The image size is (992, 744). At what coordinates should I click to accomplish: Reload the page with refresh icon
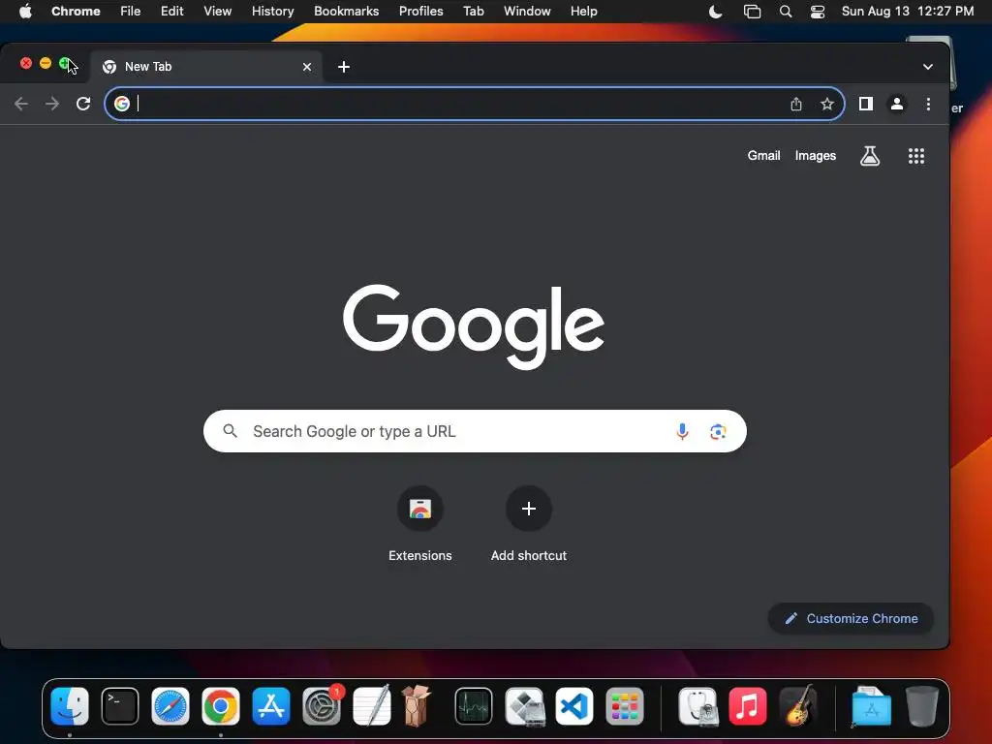(x=83, y=104)
